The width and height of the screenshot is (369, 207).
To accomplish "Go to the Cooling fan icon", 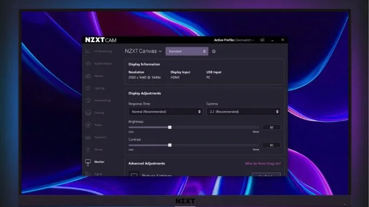I will pyautogui.click(x=88, y=112).
